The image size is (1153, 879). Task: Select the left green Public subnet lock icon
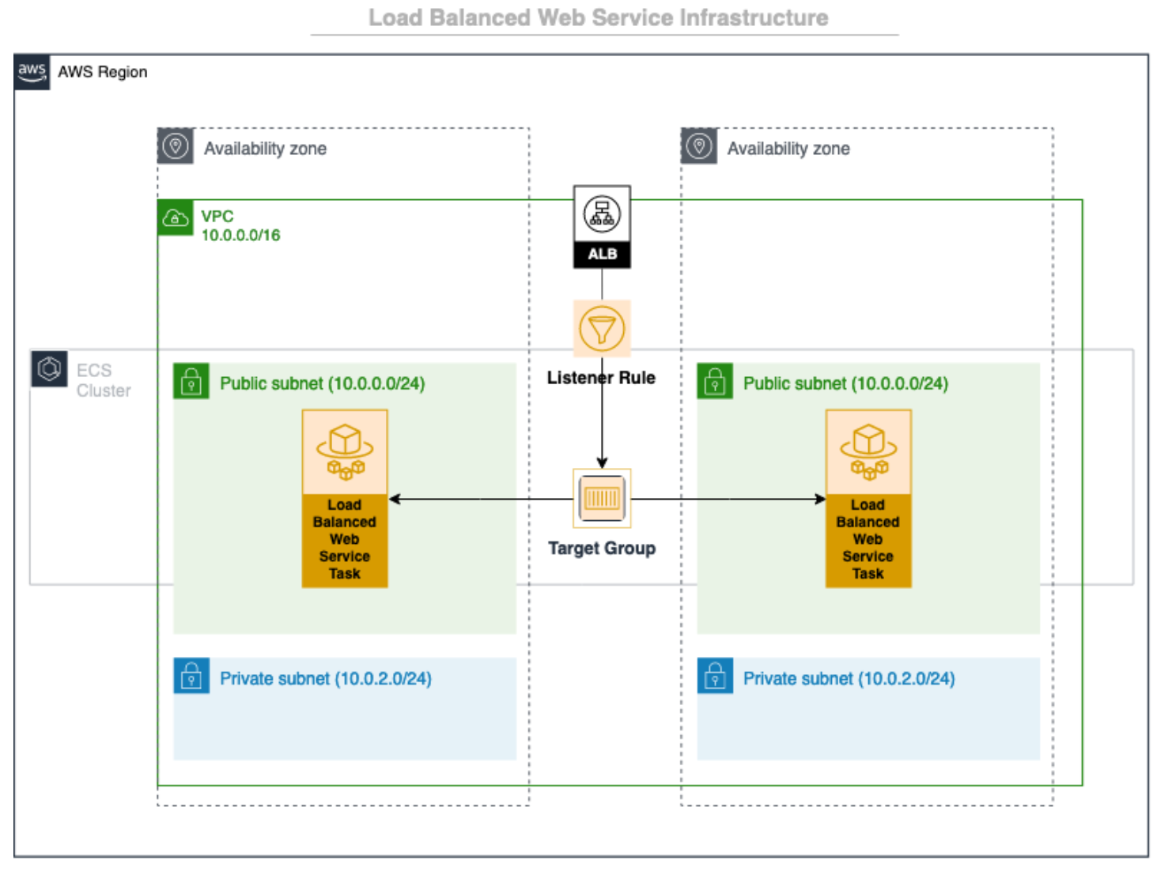[191, 382]
